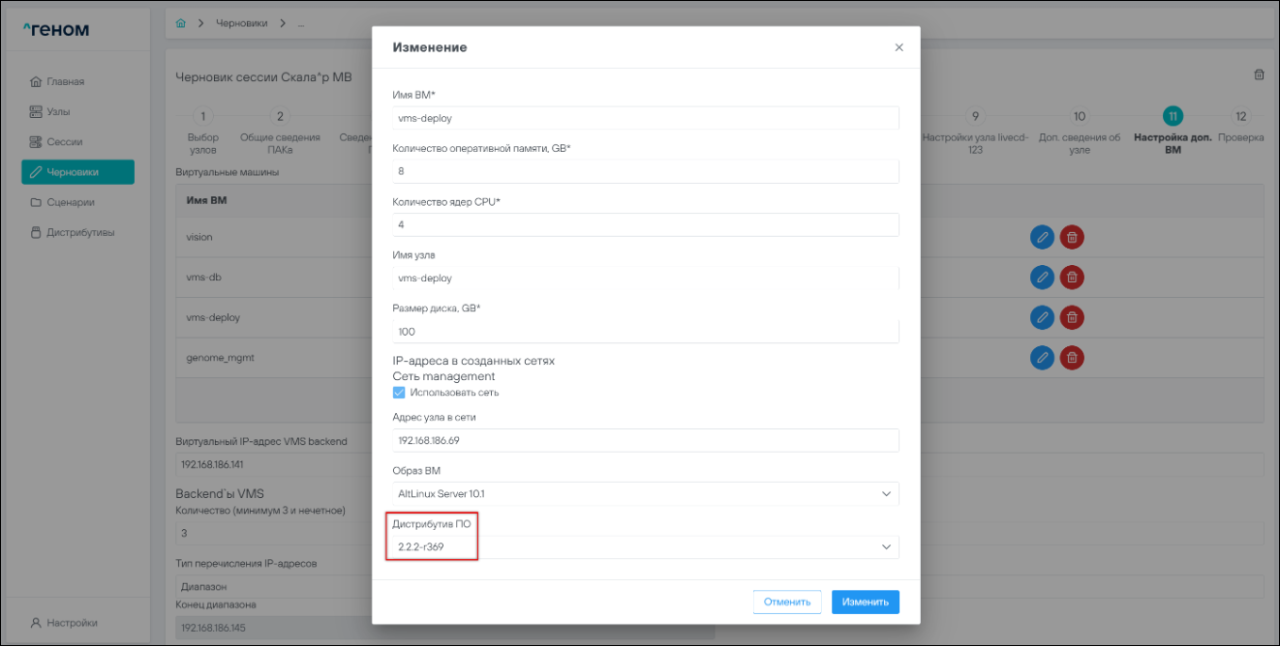Click the Имя ВМ input field
The image size is (1280, 647).
645,118
